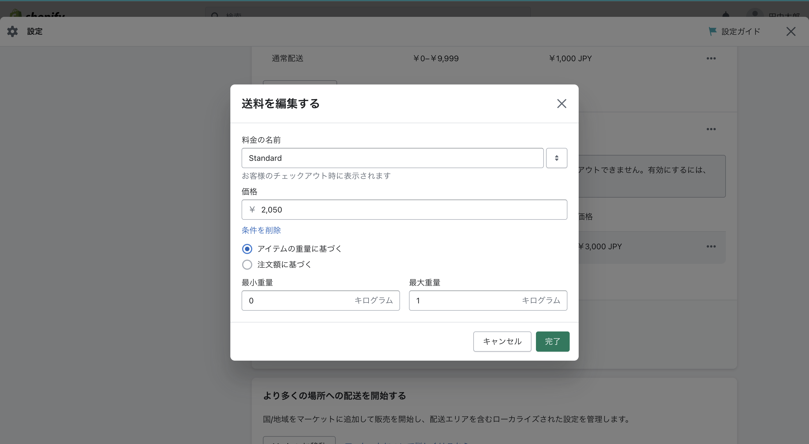Open the three-dot menu above the warning box
Viewport: 809px width, 444px height.
pyautogui.click(x=711, y=129)
